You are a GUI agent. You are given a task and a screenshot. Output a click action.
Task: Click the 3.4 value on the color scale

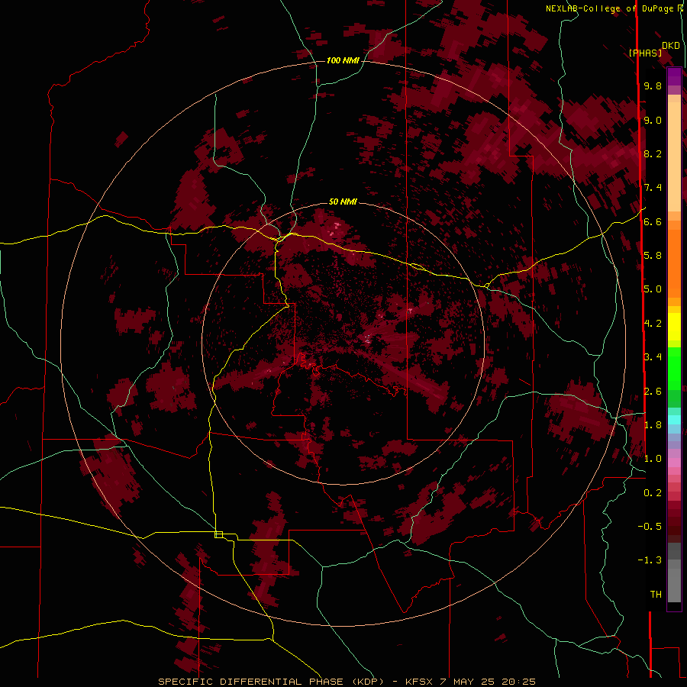653,357
